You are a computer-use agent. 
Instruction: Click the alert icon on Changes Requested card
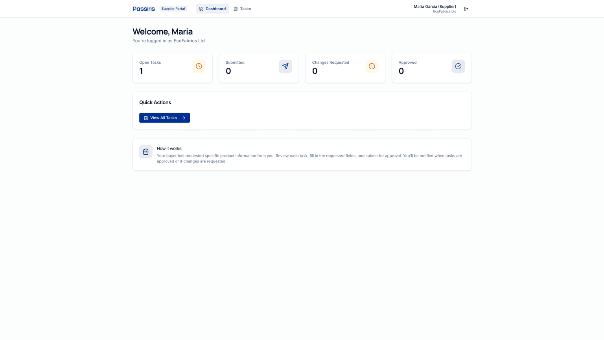coord(372,66)
